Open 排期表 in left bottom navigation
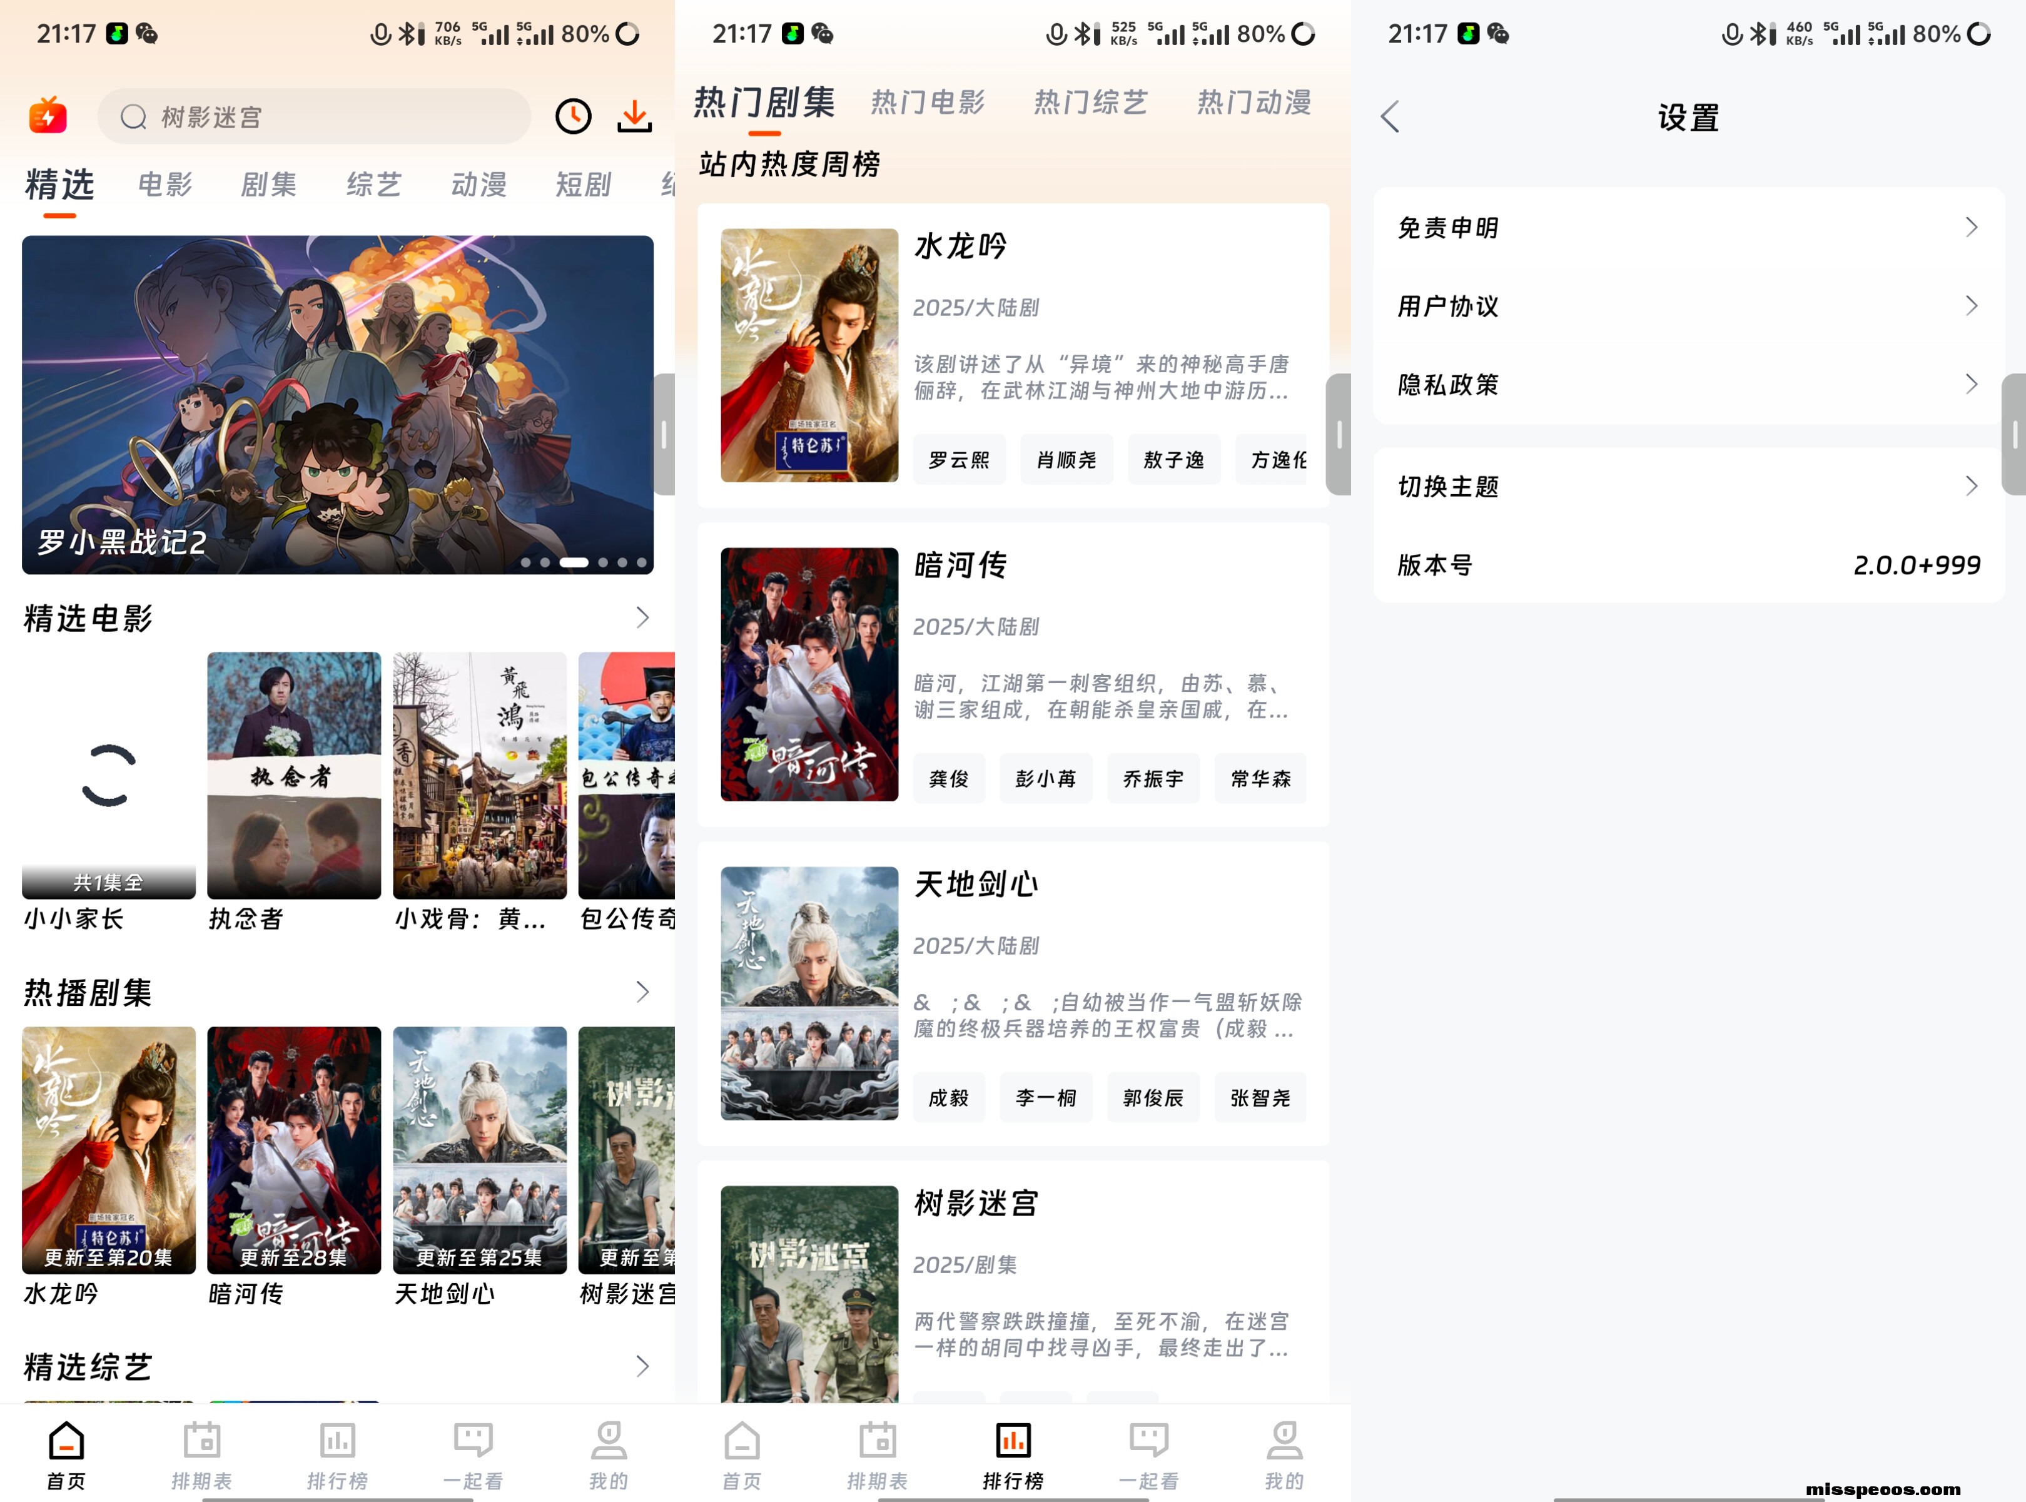This screenshot has width=2026, height=1502. tap(202, 1454)
